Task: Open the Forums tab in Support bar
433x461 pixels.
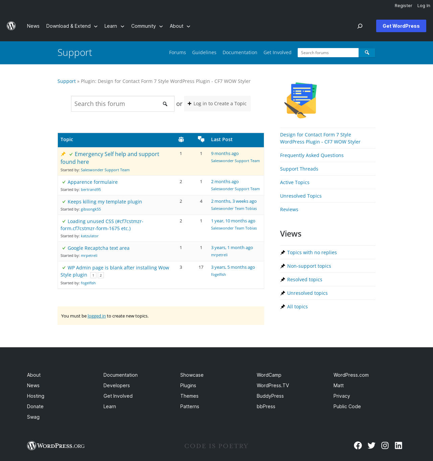Action: [x=178, y=52]
